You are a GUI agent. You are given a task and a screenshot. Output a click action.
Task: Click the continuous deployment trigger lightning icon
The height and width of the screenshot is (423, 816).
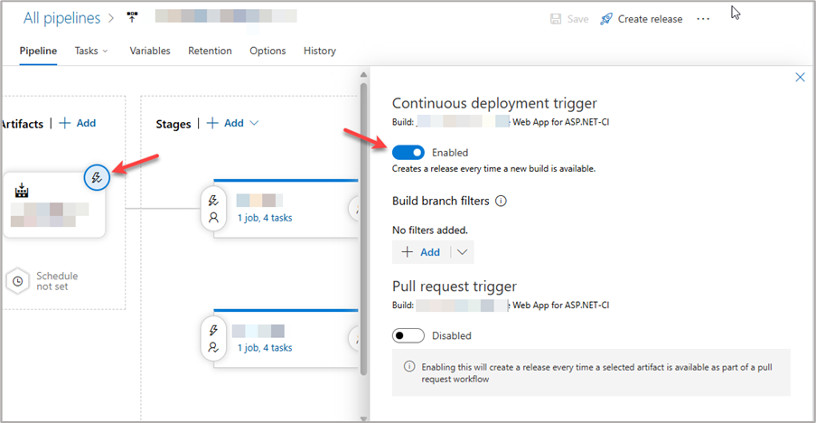click(x=98, y=178)
